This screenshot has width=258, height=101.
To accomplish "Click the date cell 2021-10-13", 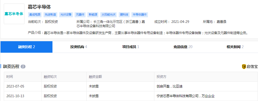I will 15,96.
